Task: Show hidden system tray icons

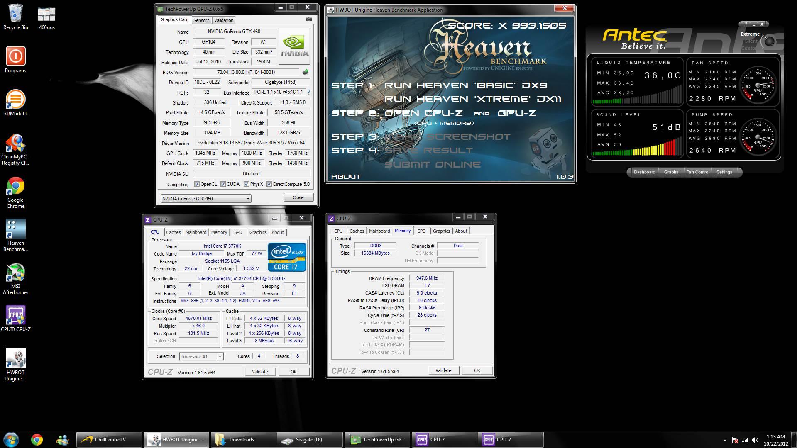Action: click(725, 440)
